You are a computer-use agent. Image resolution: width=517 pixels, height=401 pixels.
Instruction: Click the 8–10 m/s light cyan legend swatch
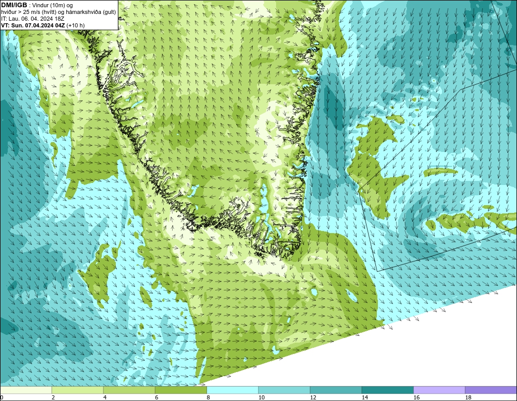point(233,390)
